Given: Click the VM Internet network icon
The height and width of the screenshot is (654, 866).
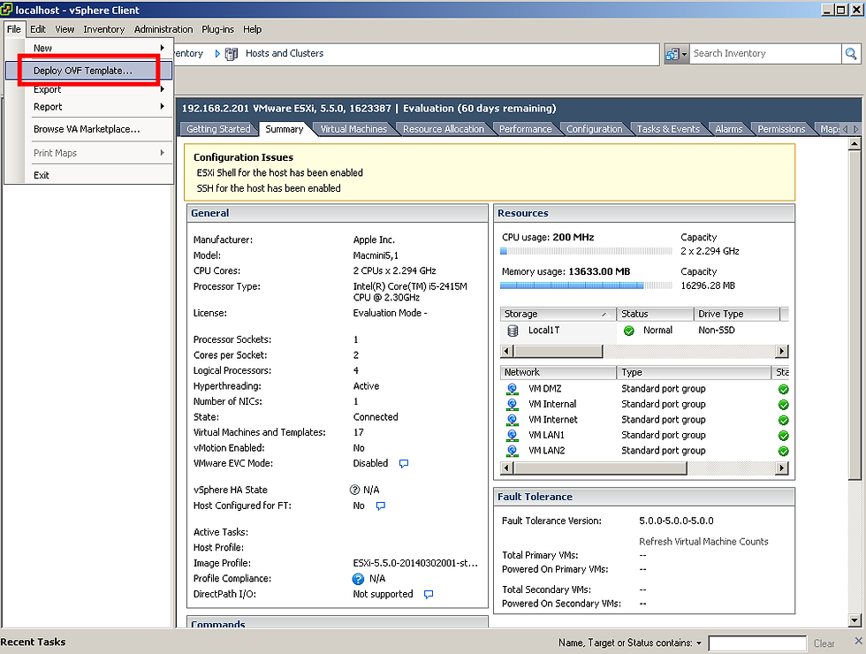Looking at the screenshot, I should 512,420.
